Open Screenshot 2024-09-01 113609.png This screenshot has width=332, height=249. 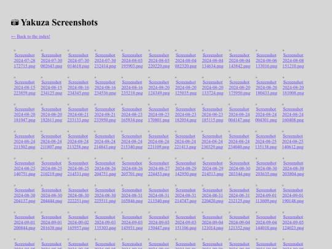(266, 196)
